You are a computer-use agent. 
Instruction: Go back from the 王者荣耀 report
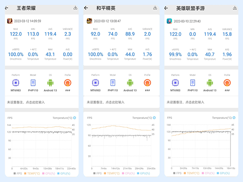click(6, 8)
